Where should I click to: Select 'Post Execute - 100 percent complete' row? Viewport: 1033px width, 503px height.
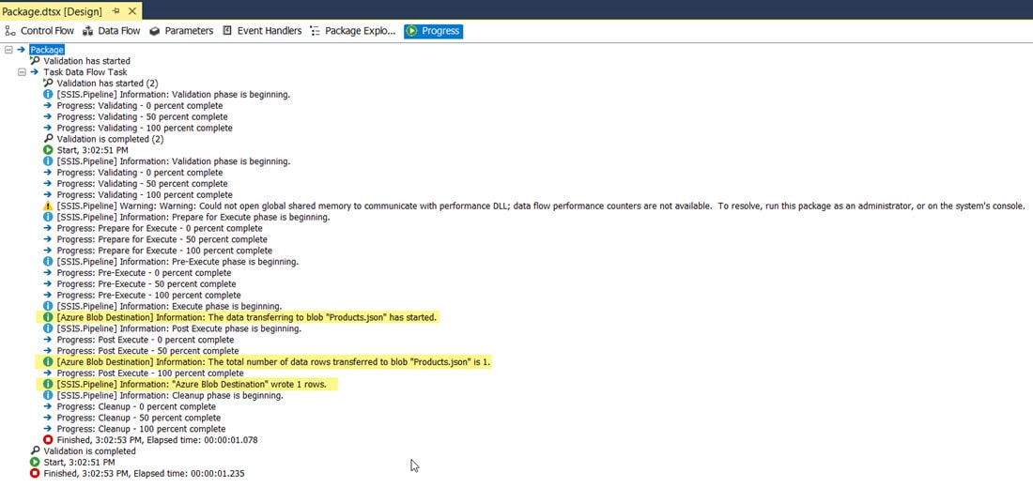(x=150, y=373)
